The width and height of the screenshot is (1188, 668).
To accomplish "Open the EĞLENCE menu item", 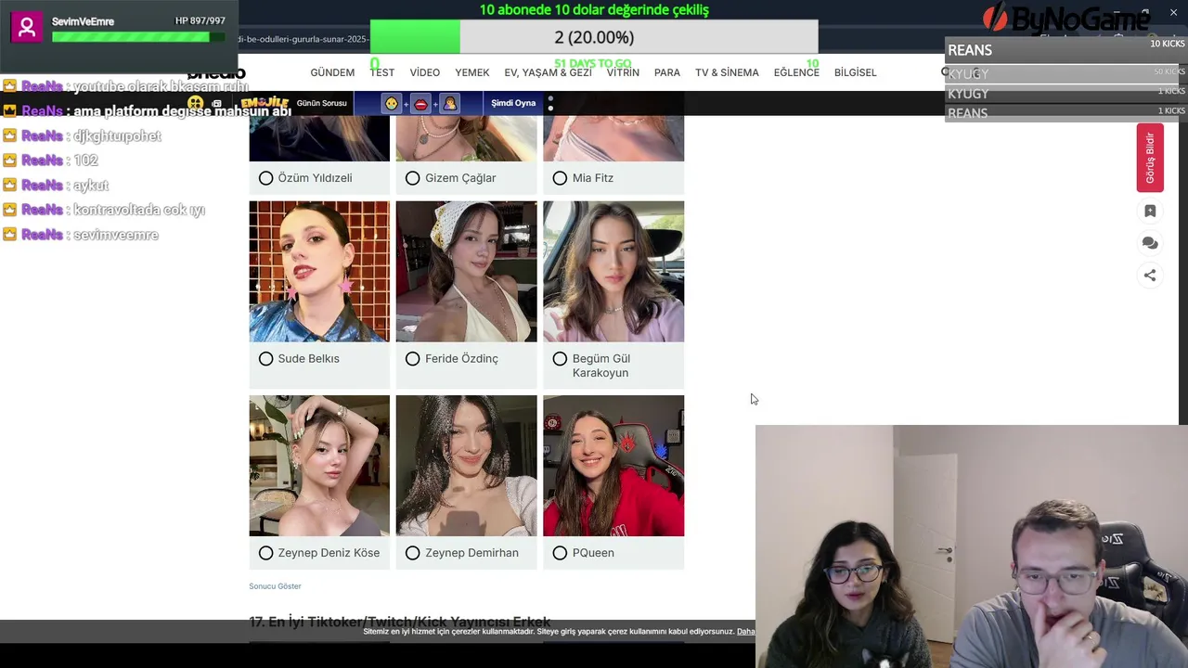I will point(796,72).
